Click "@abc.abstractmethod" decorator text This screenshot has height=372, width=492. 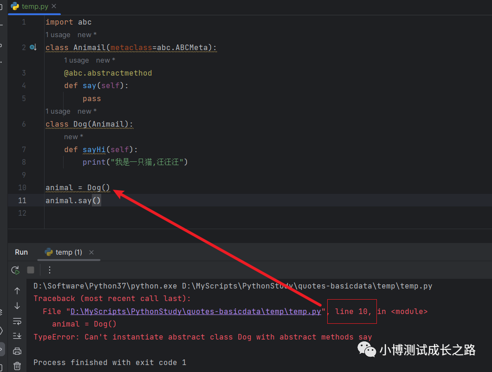pos(108,73)
